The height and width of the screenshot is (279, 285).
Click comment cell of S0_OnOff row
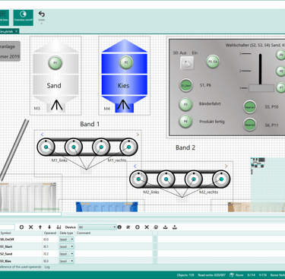pyautogui.click(x=114, y=239)
